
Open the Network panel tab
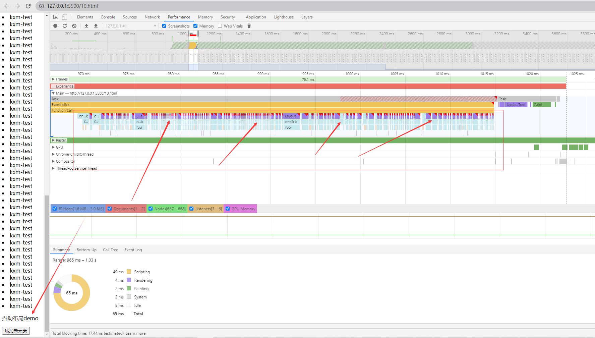pos(152,17)
